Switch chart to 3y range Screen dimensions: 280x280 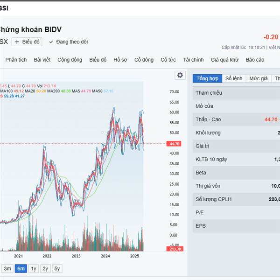[45, 268]
